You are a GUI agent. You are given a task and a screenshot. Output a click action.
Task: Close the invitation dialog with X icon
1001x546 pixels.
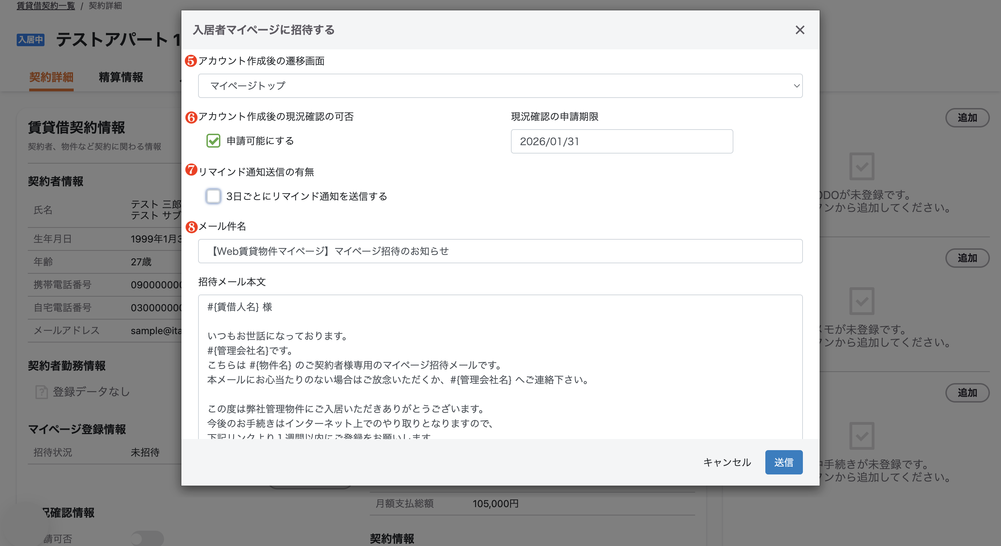799,30
